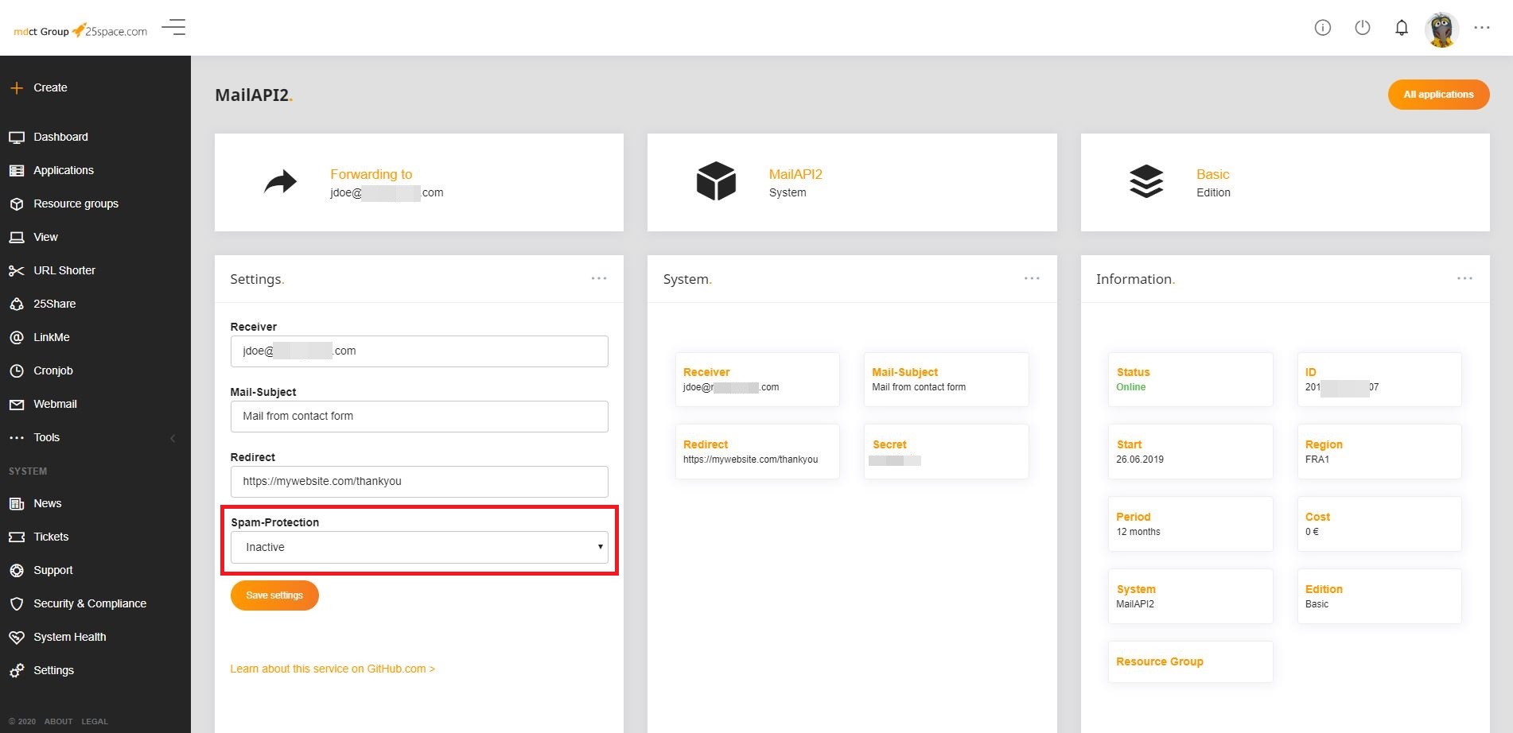This screenshot has height=733, width=1513.
Task: Click the Webmail envelope icon
Action: (17, 404)
